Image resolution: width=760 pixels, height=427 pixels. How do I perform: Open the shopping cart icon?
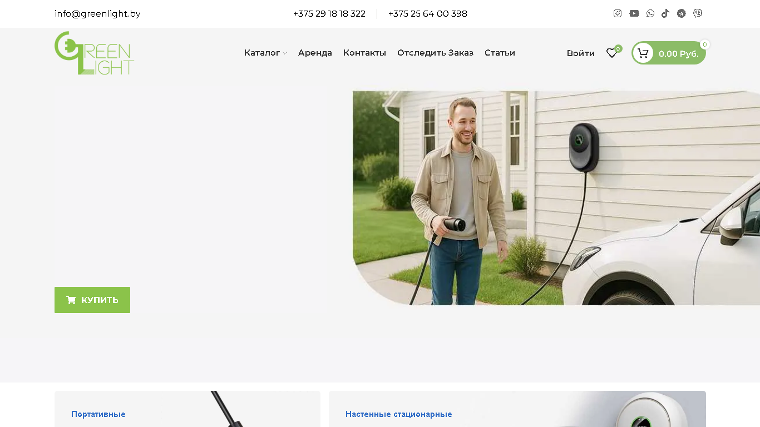coord(643,53)
